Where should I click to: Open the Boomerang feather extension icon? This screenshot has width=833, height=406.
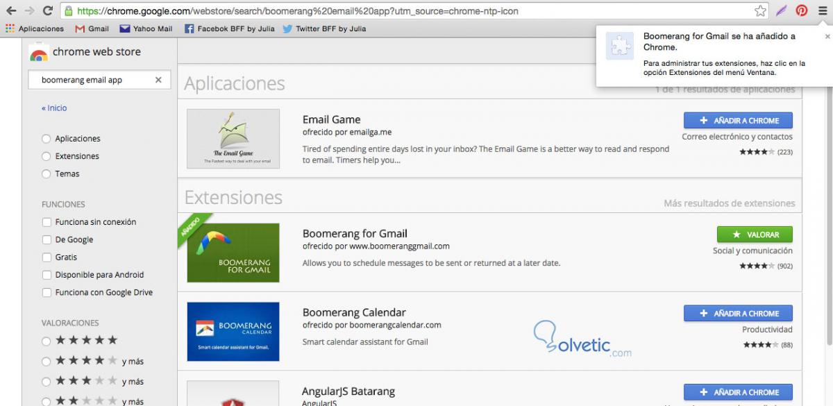782,11
